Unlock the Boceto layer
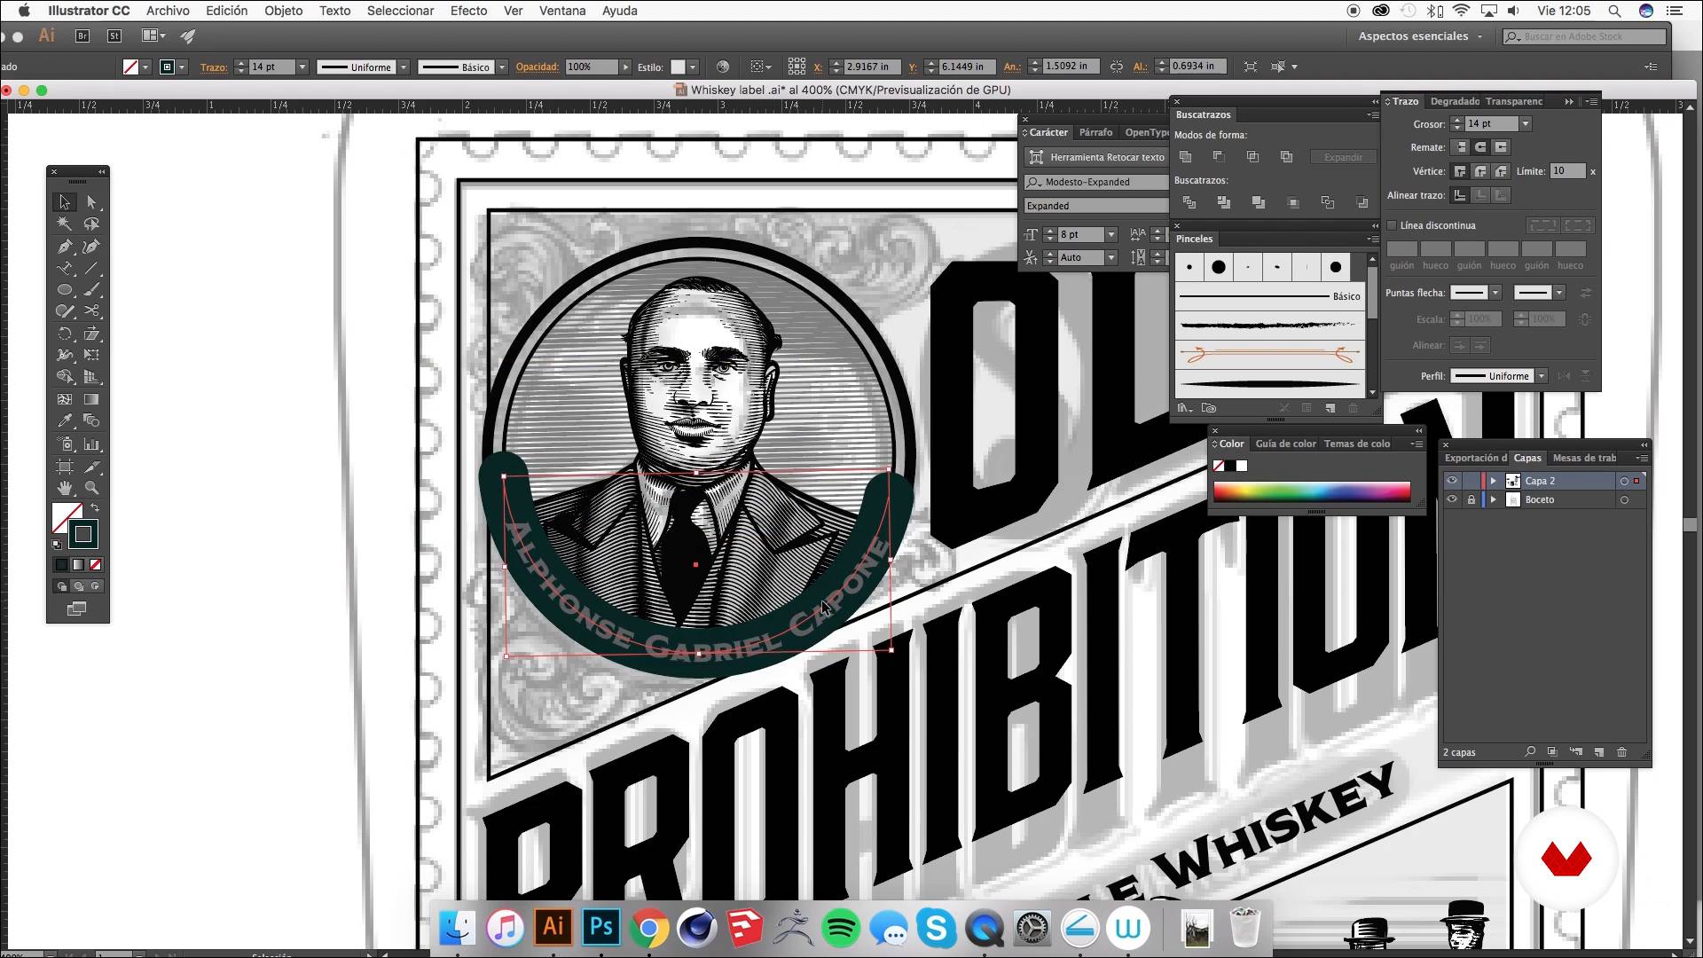 tap(1471, 499)
